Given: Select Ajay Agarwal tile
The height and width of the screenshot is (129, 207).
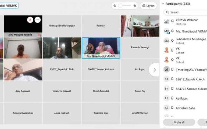Looking at the screenshot, I should pyautogui.click(x=23, y=92).
